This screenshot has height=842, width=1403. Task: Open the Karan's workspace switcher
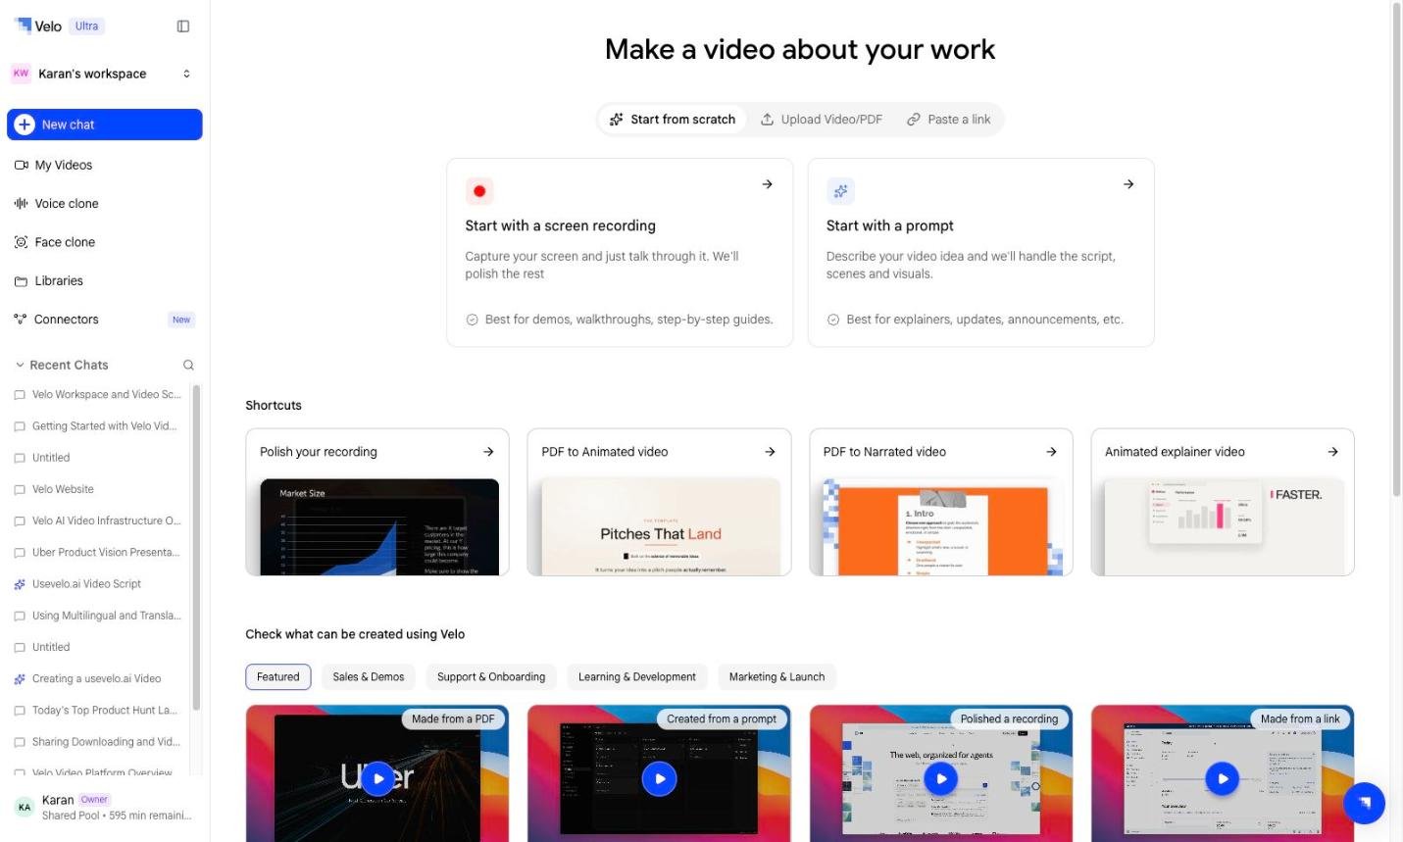[104, 74]
